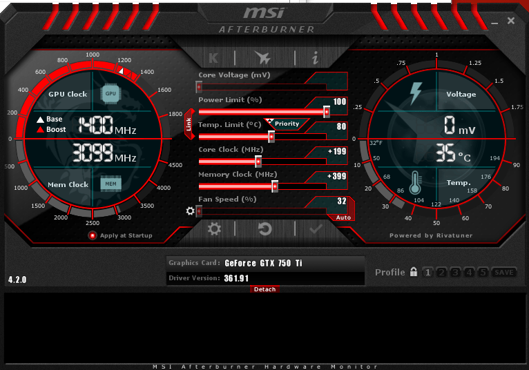529x370 pixels.
Task: Click fan speed gear icon
Action: 191,211
